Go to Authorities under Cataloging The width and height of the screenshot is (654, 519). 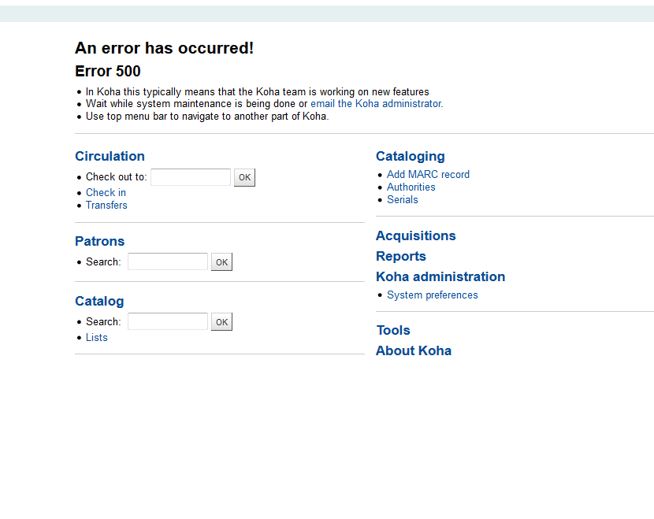click(411, 187)
